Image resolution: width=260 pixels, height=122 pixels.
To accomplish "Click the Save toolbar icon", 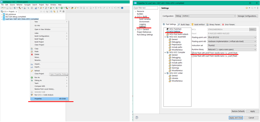I will point(8,8).
